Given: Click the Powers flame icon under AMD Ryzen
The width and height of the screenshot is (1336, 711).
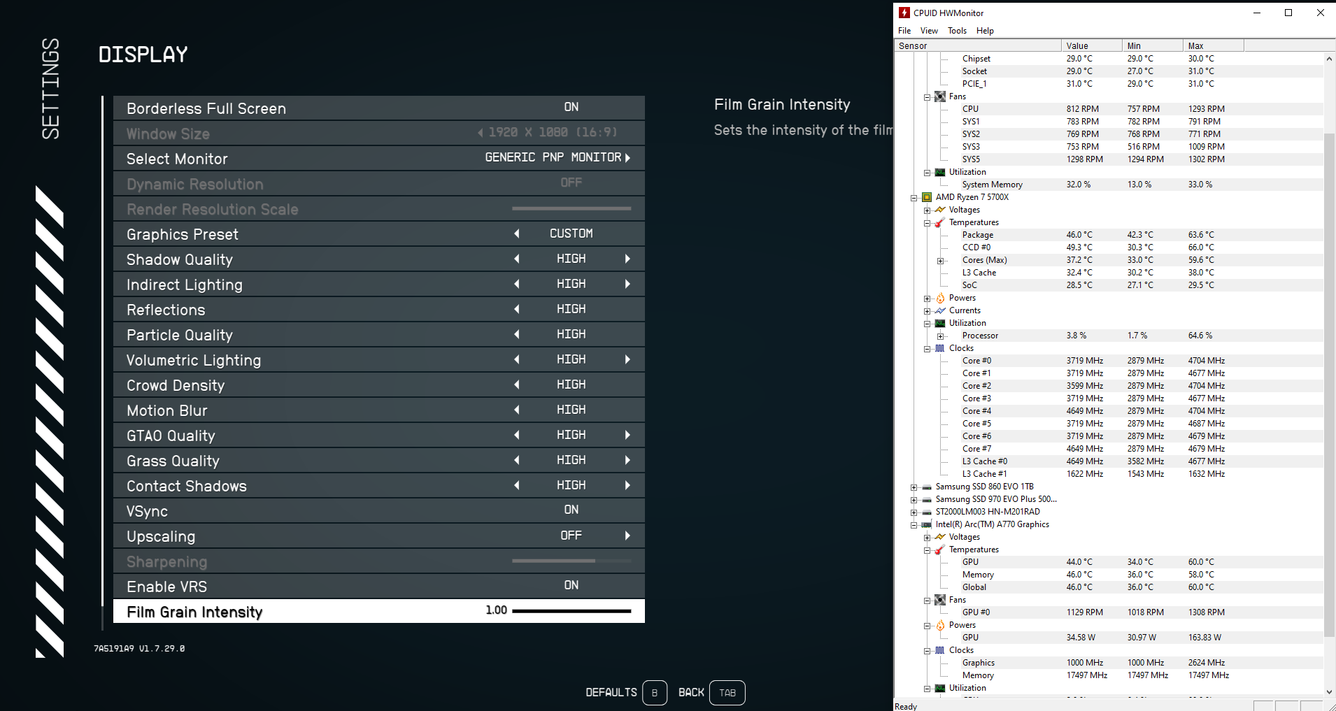Looking at the screenshot, I should [x=940, y=298].
